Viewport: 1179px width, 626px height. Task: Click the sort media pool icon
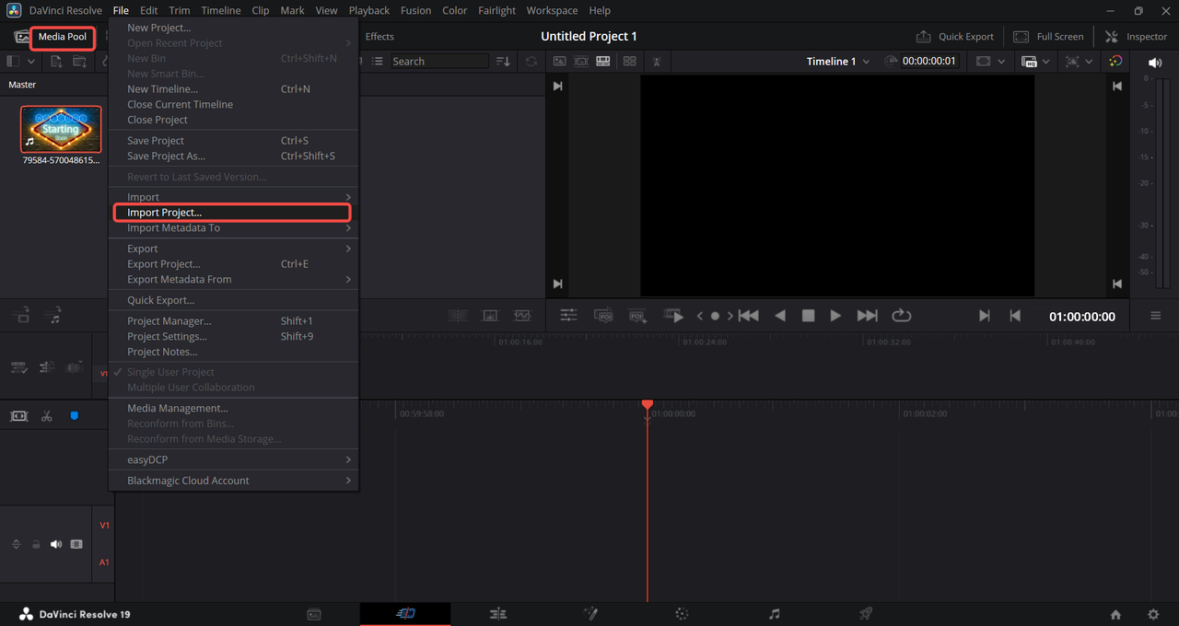503,62
